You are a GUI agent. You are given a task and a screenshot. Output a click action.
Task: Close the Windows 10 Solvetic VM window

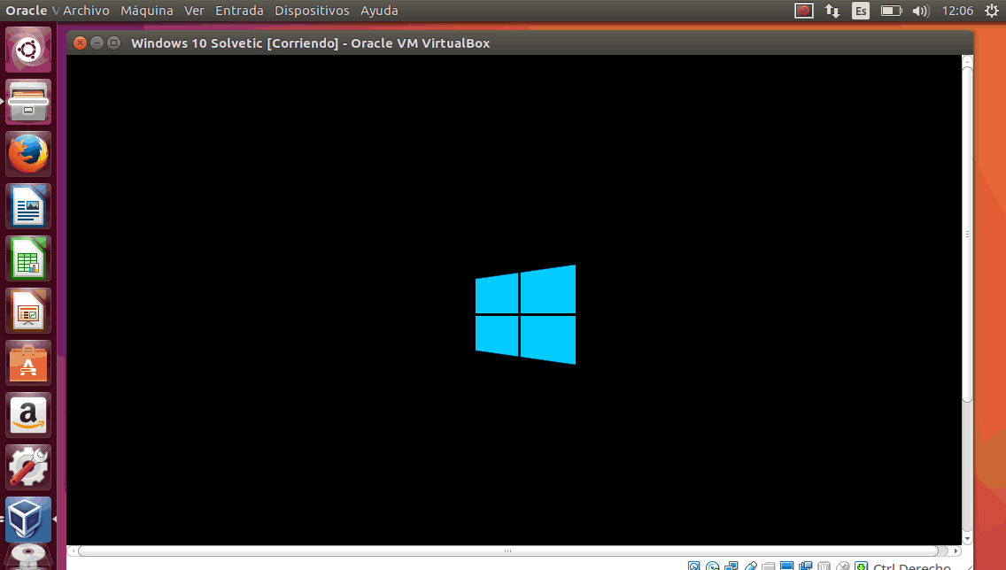click(81, 43)
